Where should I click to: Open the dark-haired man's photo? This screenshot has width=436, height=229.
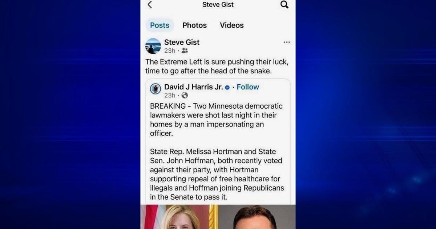(257, 217)
